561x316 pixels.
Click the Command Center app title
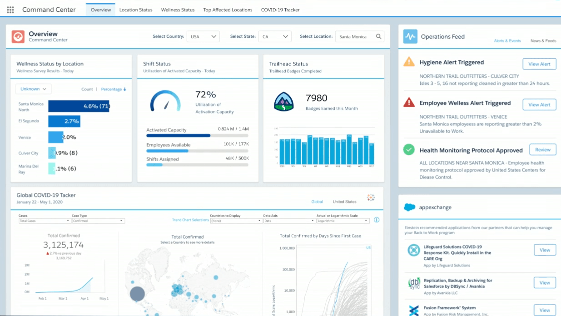[x=49, y=10]
